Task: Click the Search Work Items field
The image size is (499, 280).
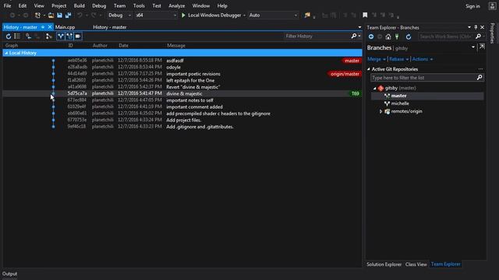Action: pyautogui.click(x=445, y=37)
